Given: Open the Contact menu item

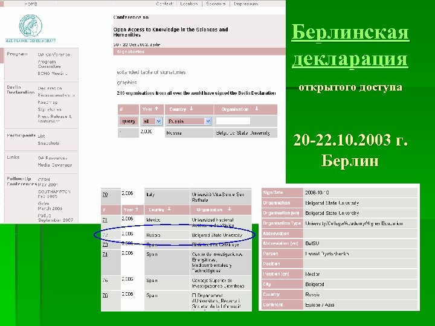Looking at the screenshot, I should 164,4.
